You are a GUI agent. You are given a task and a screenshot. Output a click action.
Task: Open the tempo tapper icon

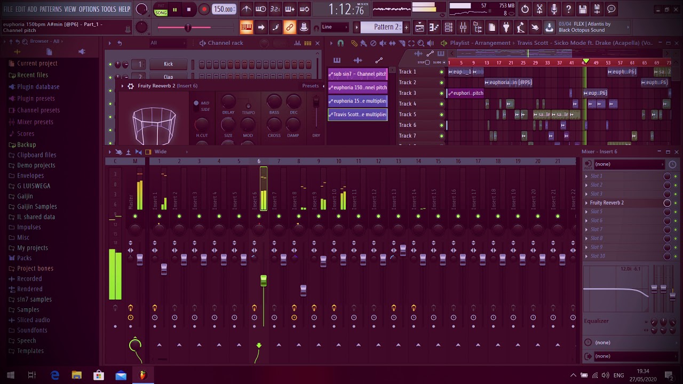click(521, 27)
